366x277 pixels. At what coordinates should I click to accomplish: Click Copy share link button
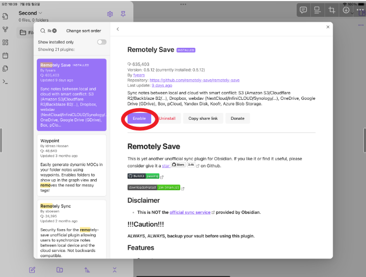203,118
